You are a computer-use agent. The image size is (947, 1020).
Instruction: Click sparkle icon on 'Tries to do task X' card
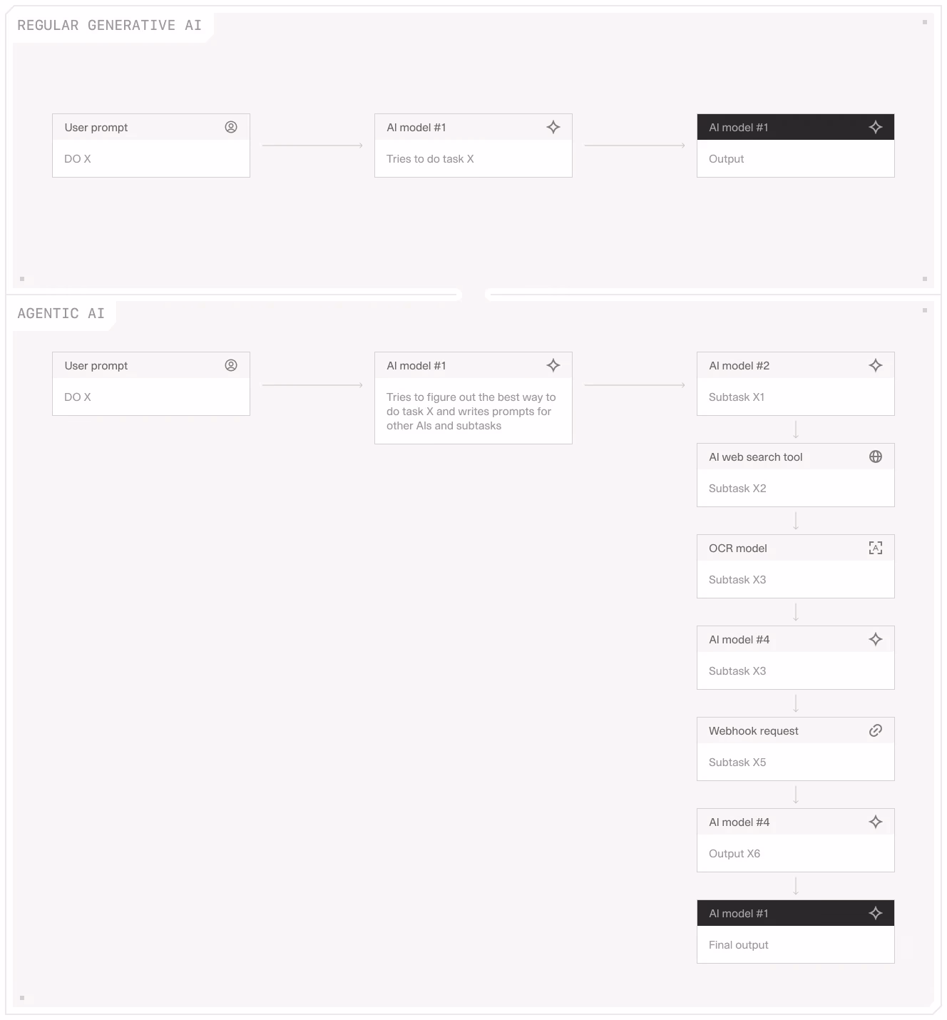(553, 127)
